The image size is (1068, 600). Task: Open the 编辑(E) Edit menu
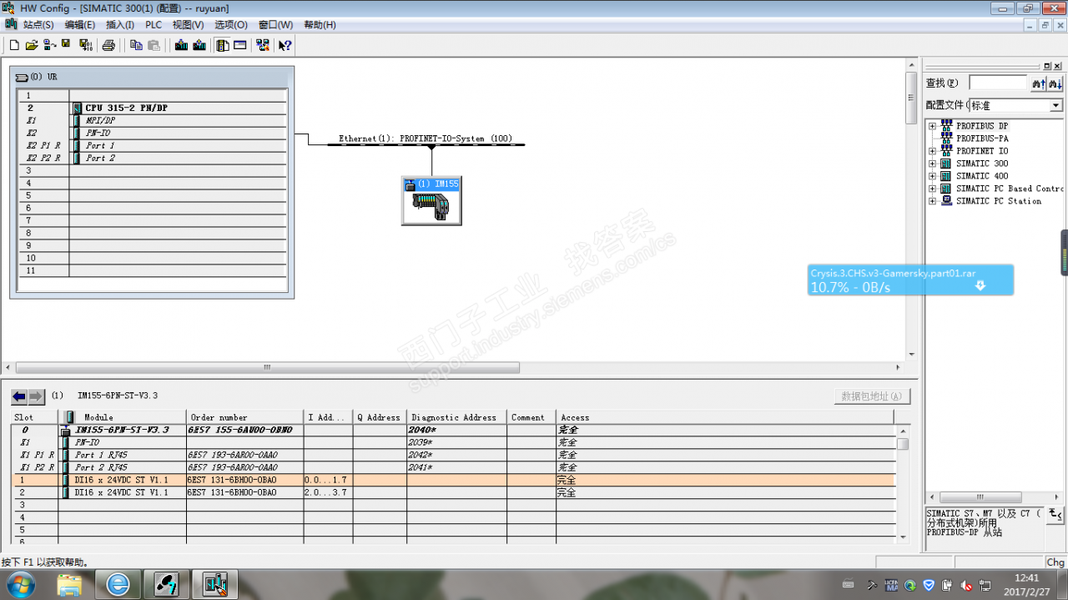pos(80,25)
